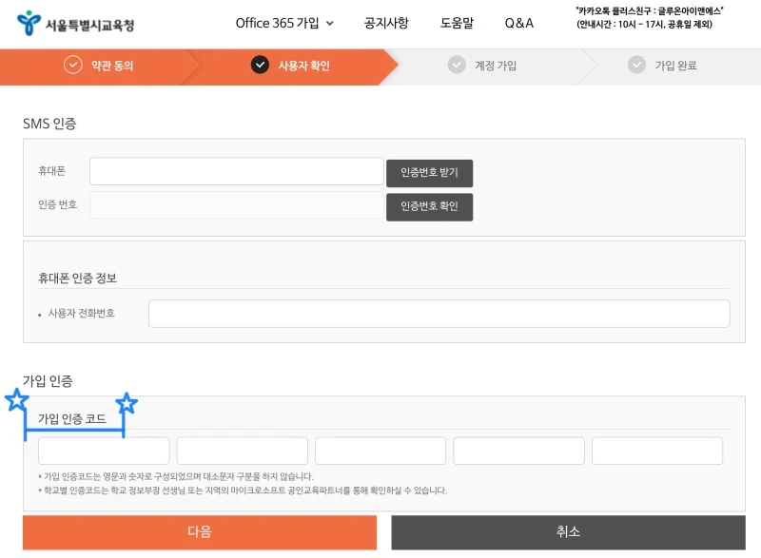The height and width of the screenshot is (558, 761).
Task: Click the black check icon on 사용자 확인 step
Action: 258,66
